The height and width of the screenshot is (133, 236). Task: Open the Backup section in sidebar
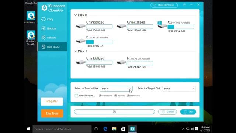52,28
